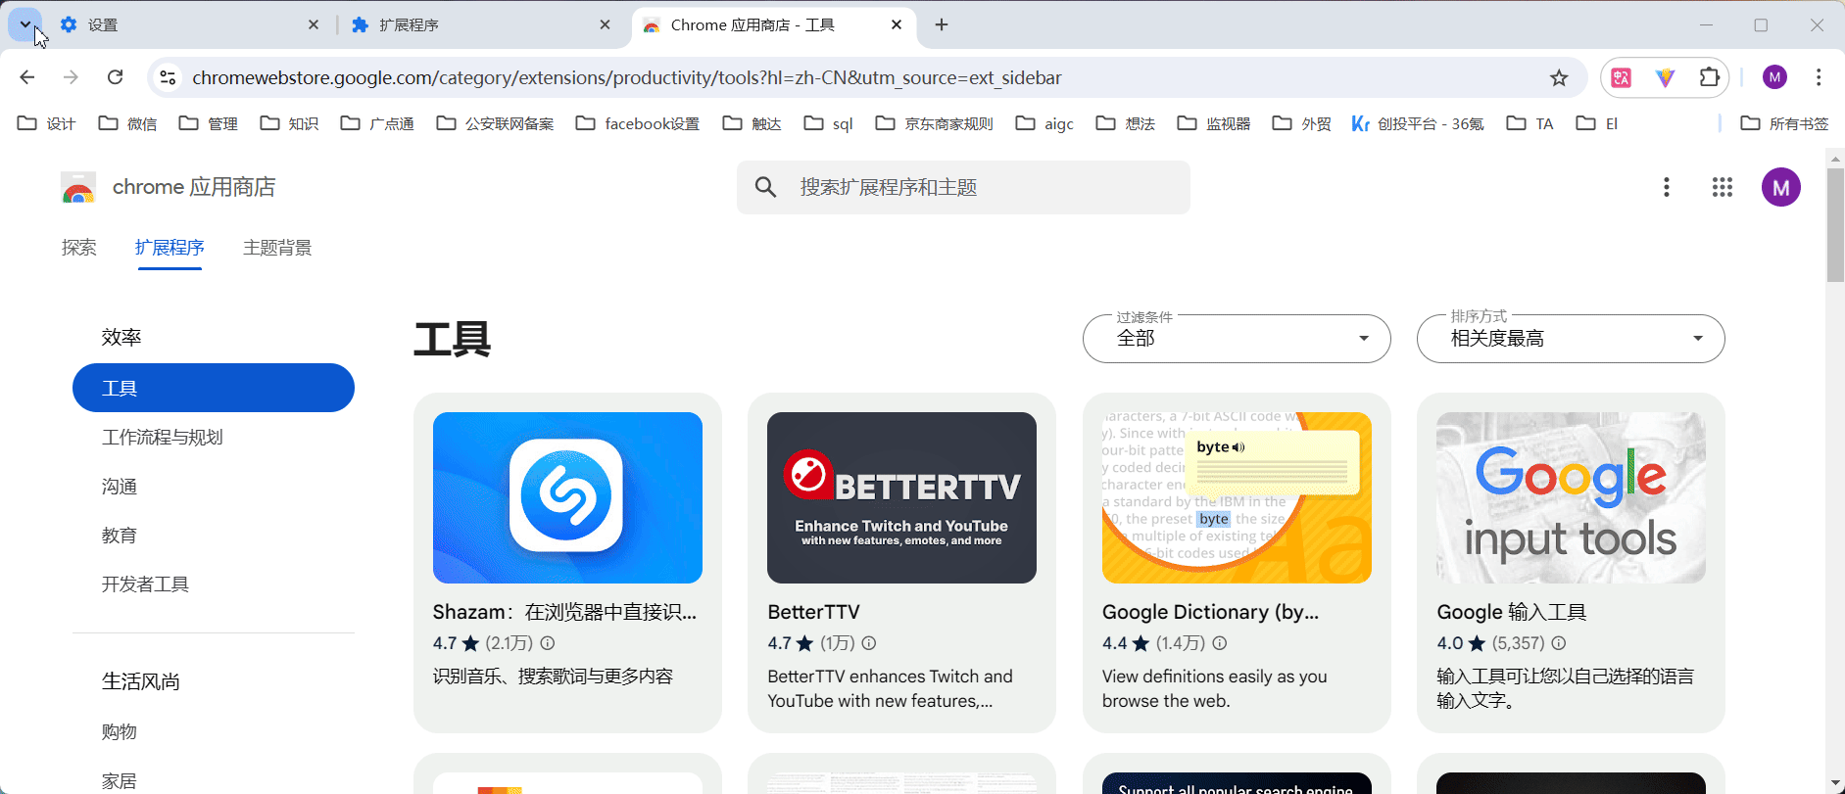Open the 创投平台 - 36氪 bookmark
The height and width of the screenshot is (794, 1845).
(x=1418, y=123)
